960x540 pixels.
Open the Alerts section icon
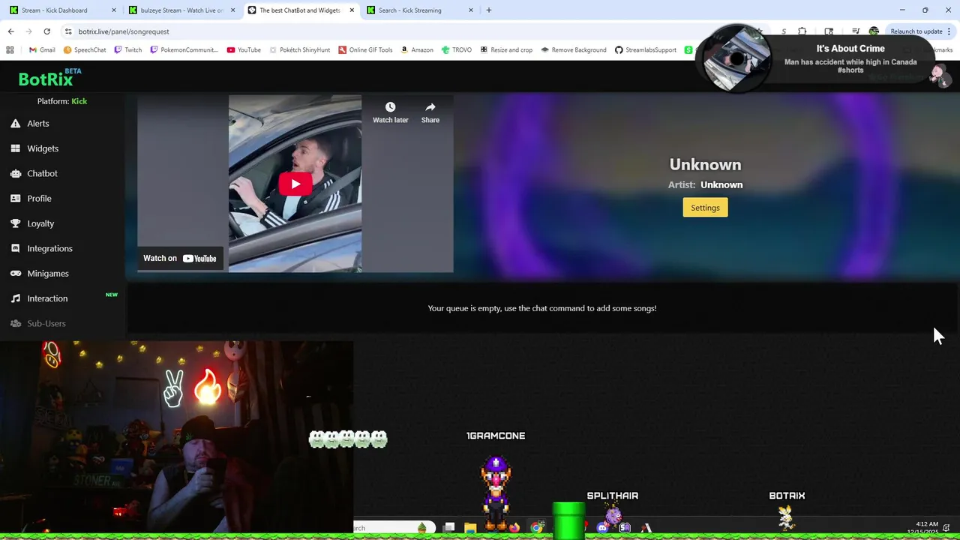[15, 124]
